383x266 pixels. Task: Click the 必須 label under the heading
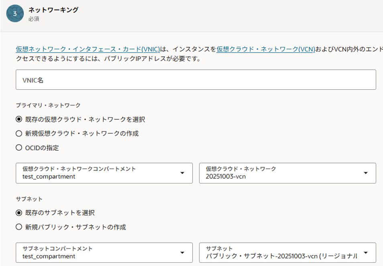click(34, 19)
